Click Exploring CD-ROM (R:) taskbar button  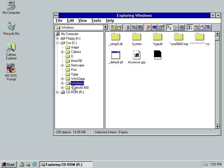click(66, 165)
